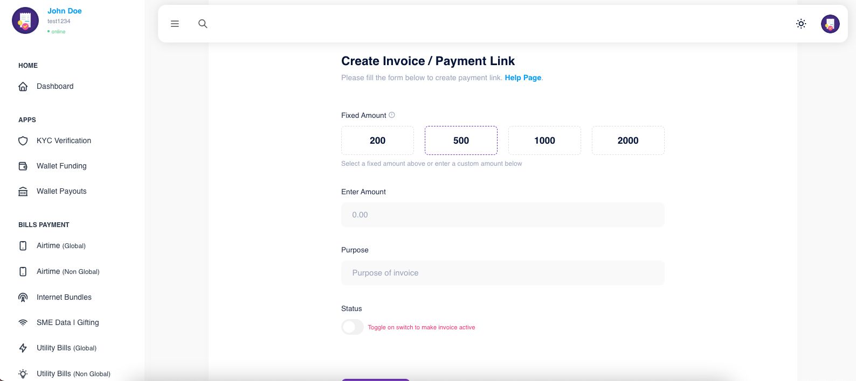The image size is (856, 381).
Task: Click the Dashboard home icon
Action: click(23, 87)
